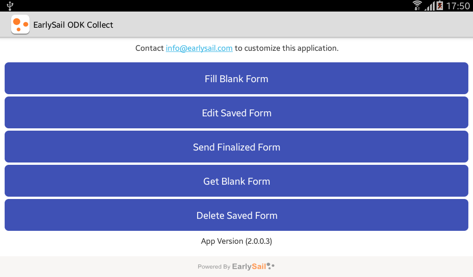
Task: Tap the EarlySail app logo icon
Action: [x=20, y=24]
